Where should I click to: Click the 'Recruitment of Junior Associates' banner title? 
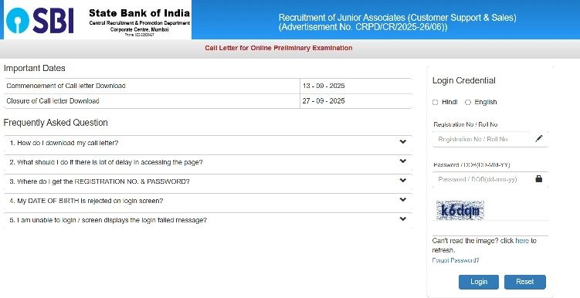click(397, 22)
